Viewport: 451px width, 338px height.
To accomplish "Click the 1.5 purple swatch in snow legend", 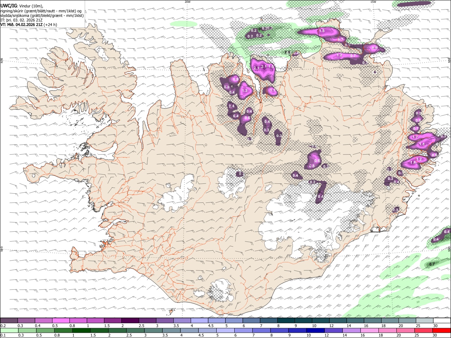I will [113, 321].
